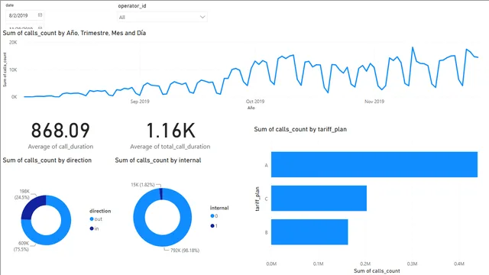Image resolution: width=489 pixels, height=275 pixels.
Task: Click the 15K (1.82%) data label
Action: pos(143,185)
